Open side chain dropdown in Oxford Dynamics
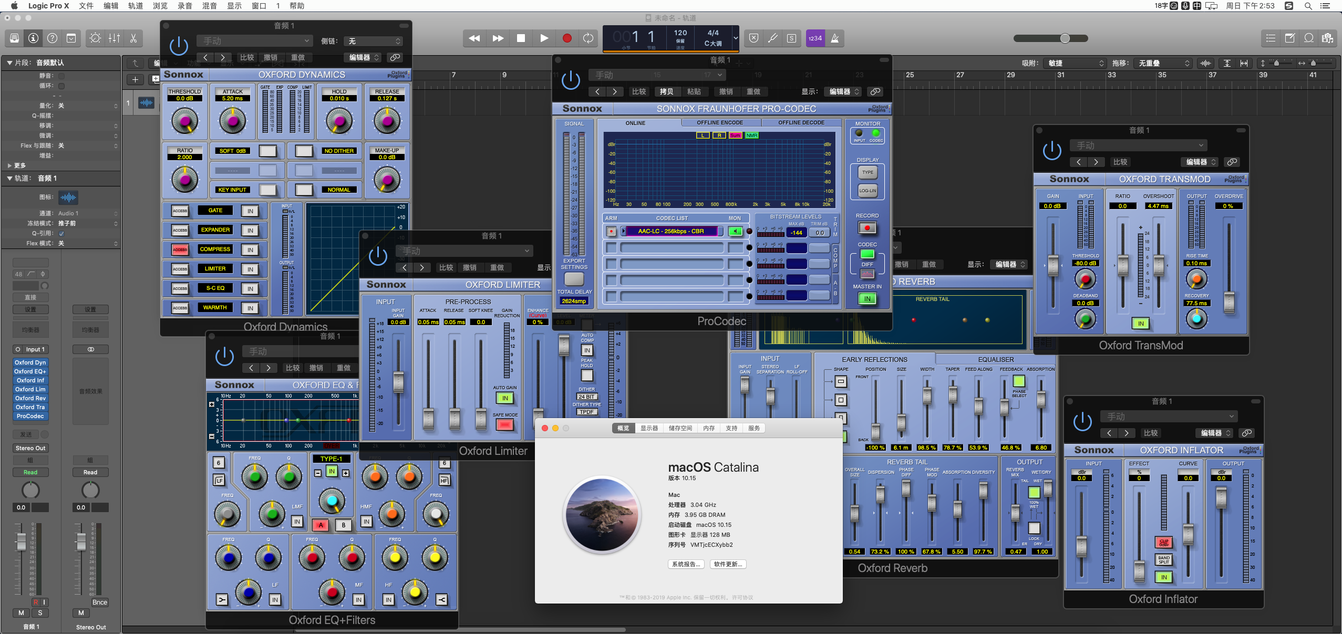Image resolution: width=1342 pixels, height=634 pixels. click(373, 41)
